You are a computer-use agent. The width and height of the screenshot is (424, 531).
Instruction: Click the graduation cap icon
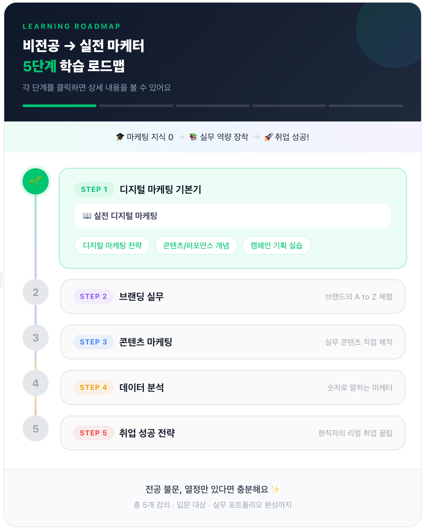(120, 137)
